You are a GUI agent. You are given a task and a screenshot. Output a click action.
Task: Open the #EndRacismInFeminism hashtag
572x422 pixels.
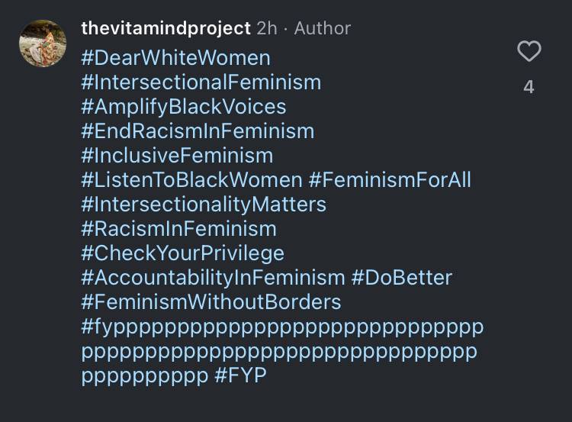(x=198, y=131)
